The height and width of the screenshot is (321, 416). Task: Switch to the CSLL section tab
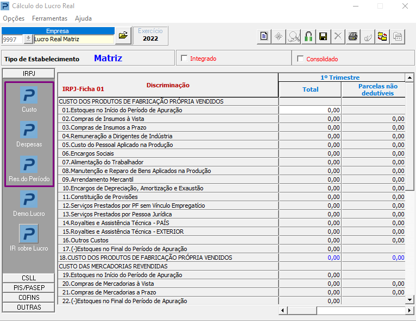click(29, 278)
